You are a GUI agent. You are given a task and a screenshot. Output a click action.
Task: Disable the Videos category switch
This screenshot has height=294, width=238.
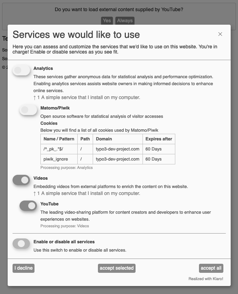(21, 180)
